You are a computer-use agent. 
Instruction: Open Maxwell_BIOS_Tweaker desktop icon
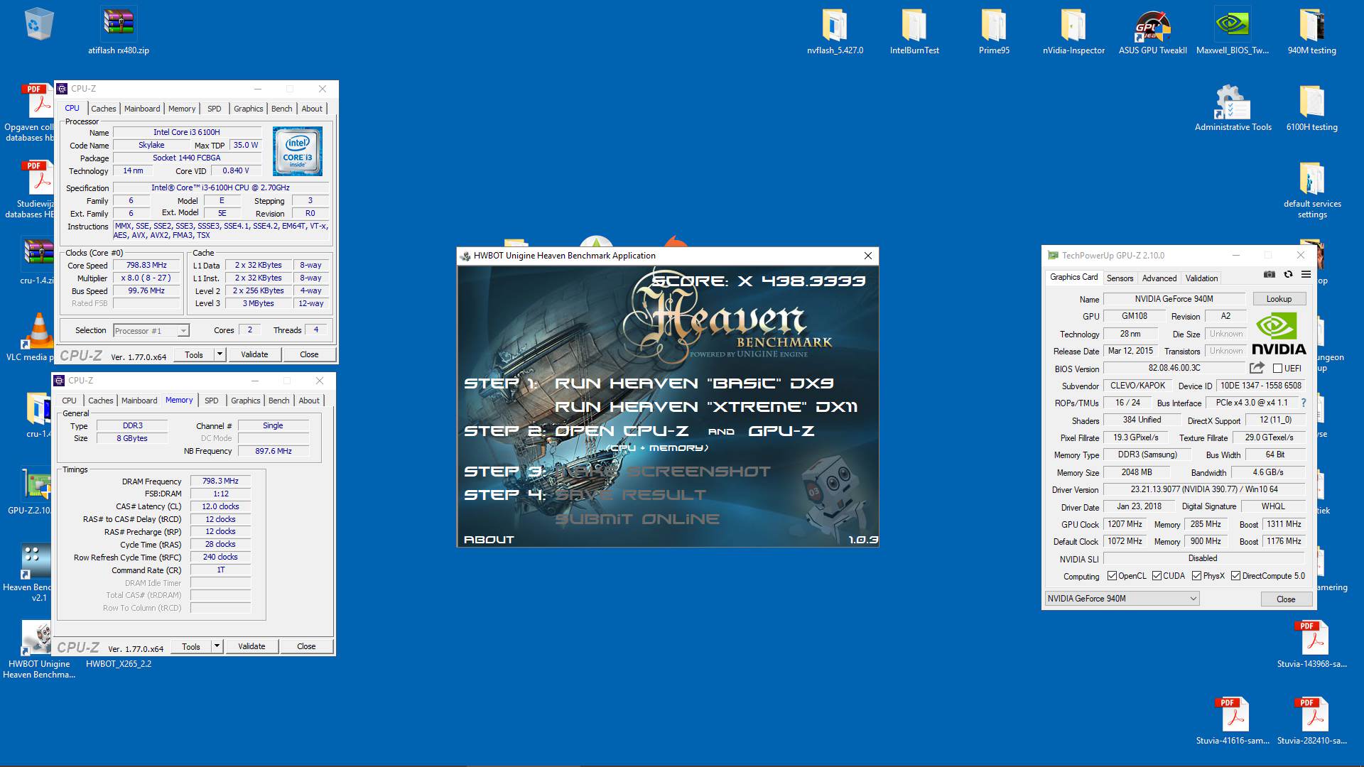point(1232,30)
